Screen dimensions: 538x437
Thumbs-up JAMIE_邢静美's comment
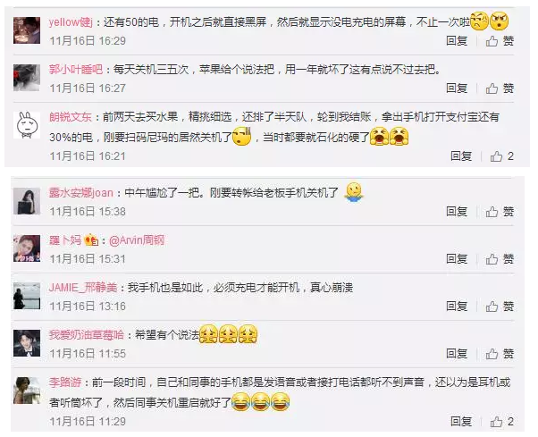click(x=500, y=307)
